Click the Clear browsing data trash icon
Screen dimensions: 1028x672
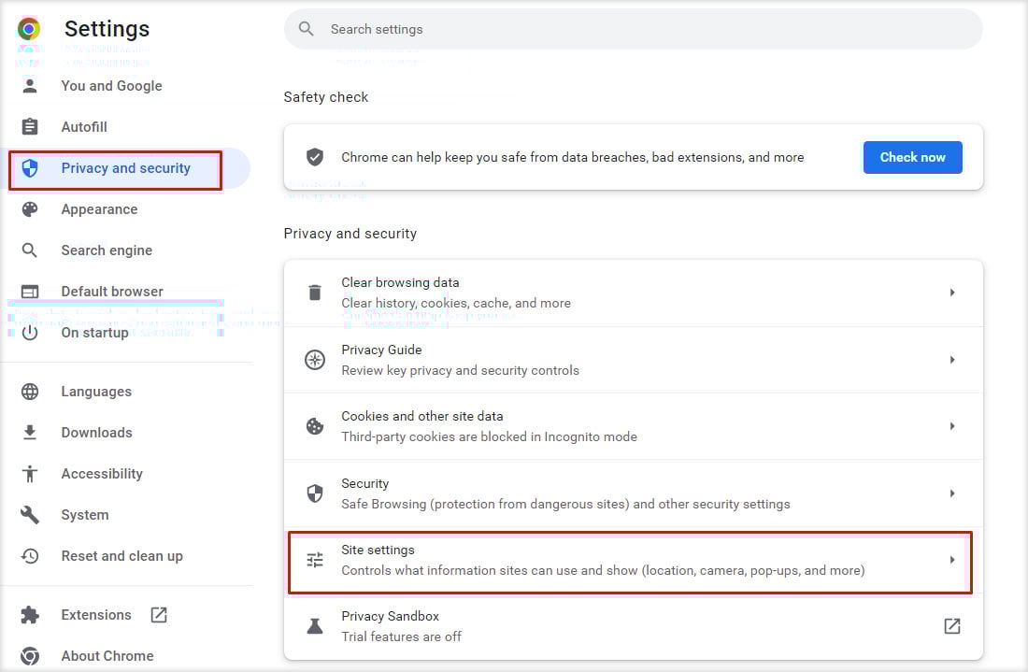click(315, 292)
